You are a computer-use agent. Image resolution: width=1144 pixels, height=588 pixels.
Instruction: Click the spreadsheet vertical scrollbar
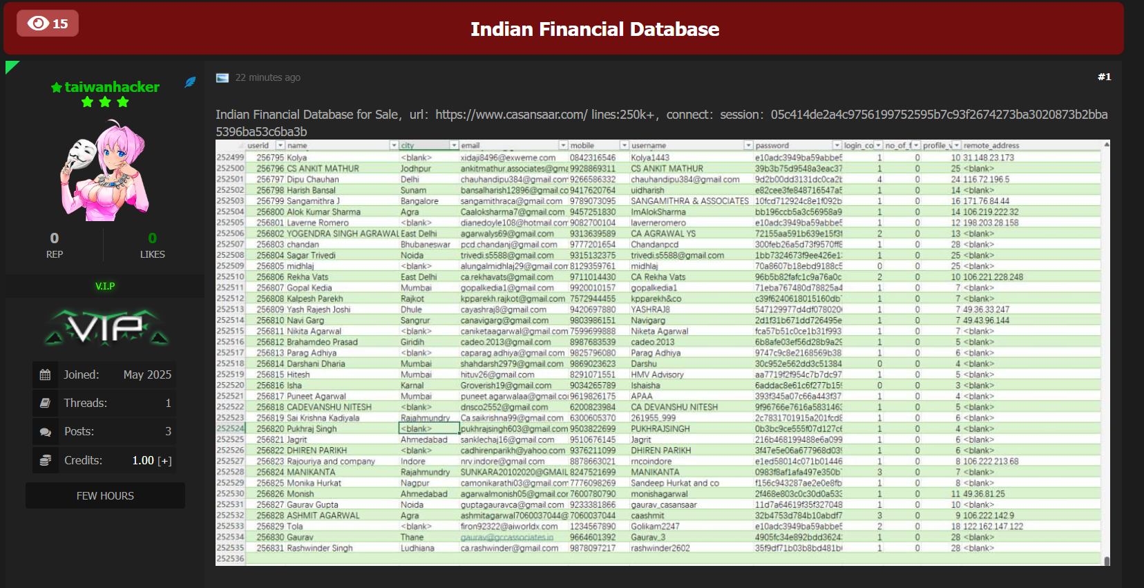pyautogui.click(x=1107, y=353)
